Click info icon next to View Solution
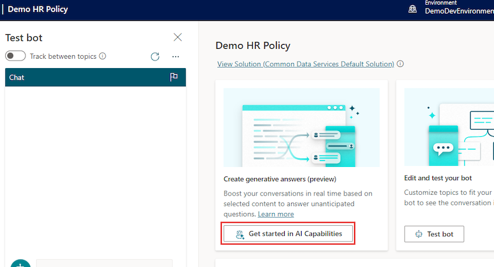 click(x=400, y=64)
